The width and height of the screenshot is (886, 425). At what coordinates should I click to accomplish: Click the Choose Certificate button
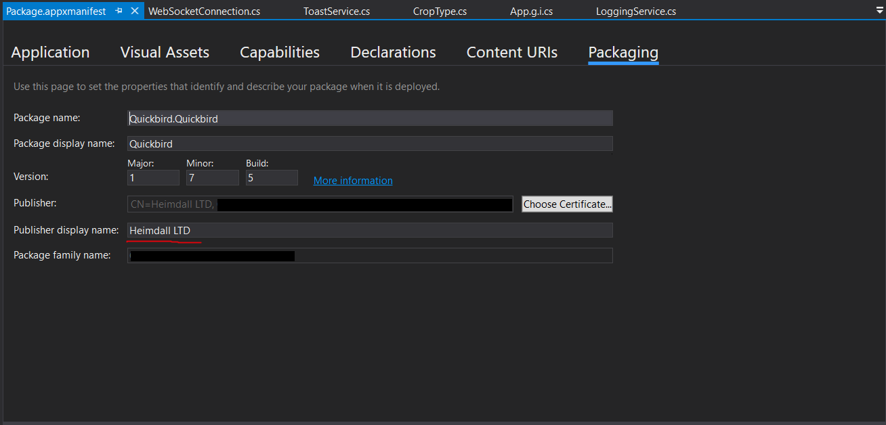pyautogui.click(x=567, y=204)
